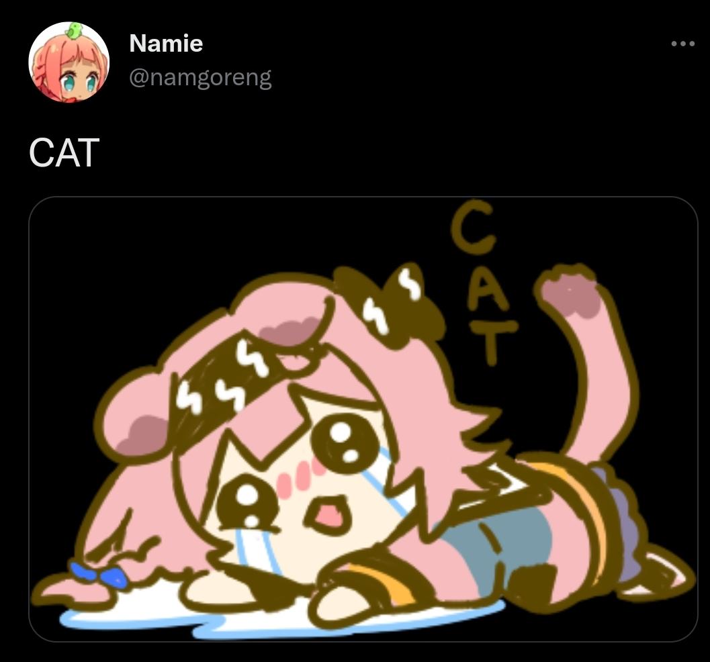Open the attached crying cat-girl drawing
The width and height of the screenshot is (710, 662).
pos(363,419)
